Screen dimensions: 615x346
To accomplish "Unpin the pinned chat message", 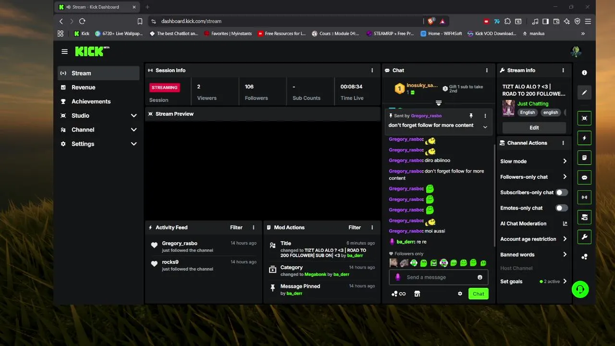I will coord(471,116).
